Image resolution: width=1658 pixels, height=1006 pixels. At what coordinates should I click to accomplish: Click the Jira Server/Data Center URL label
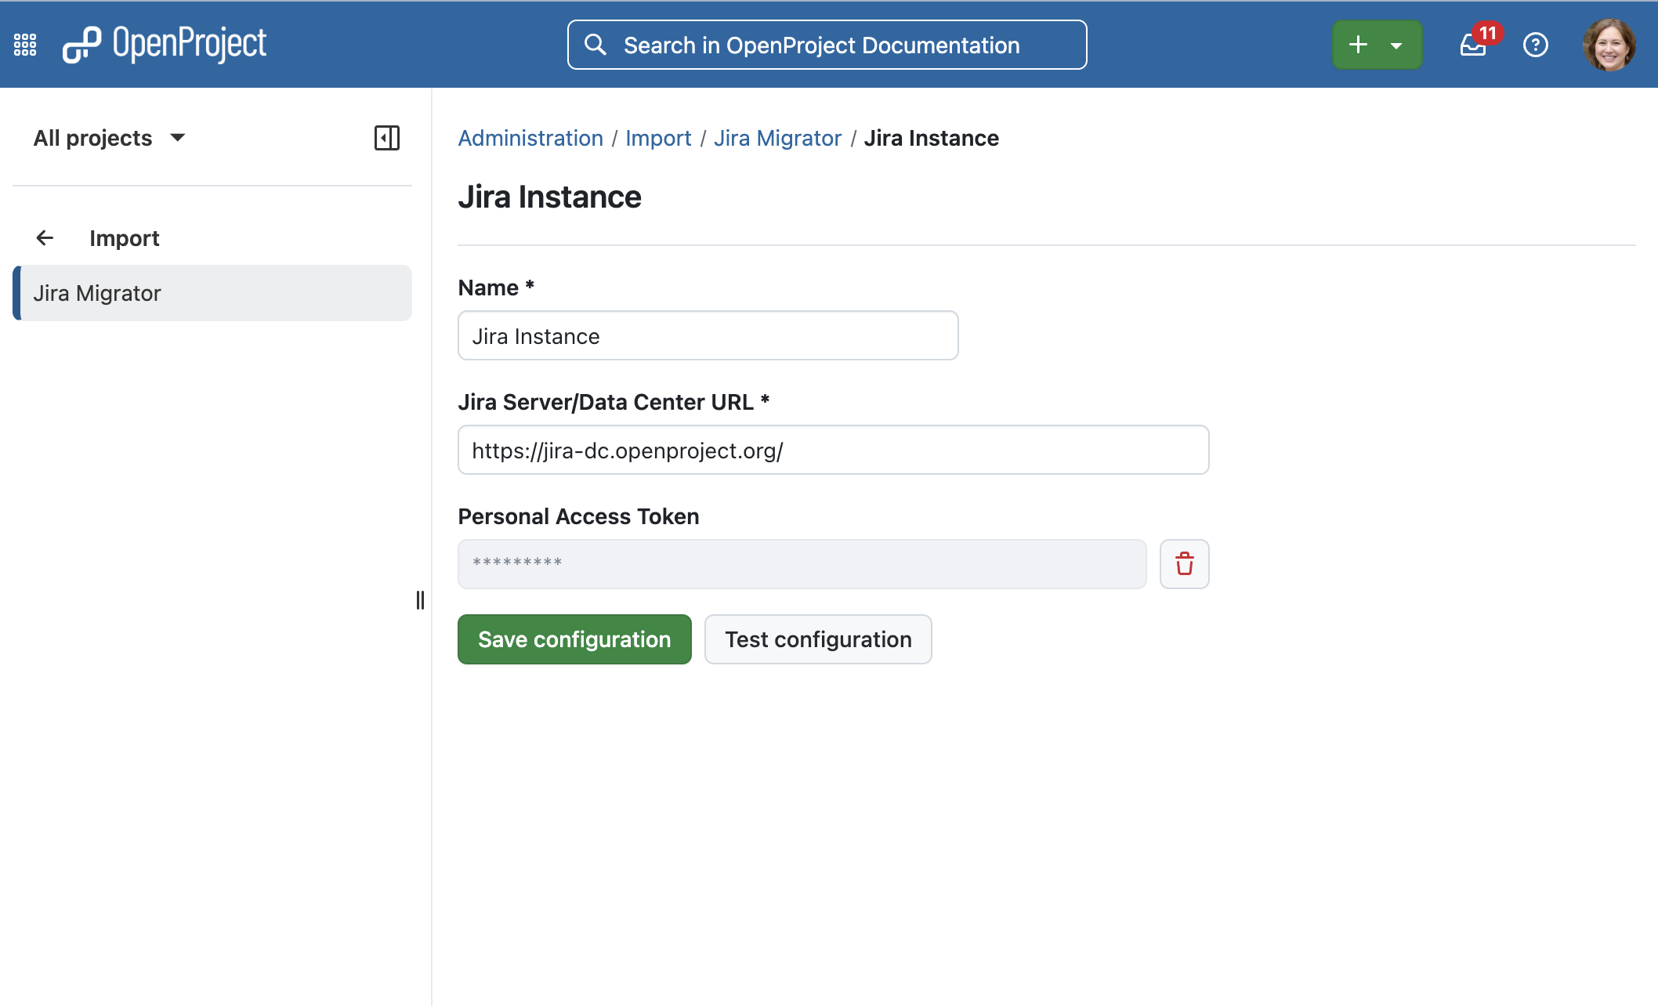click(614, 402)
